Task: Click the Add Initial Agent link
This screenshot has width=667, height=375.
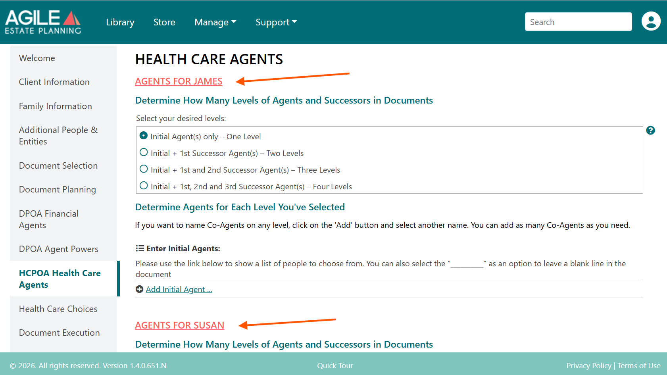Action: pyautogui.click(x=179, y=289)
